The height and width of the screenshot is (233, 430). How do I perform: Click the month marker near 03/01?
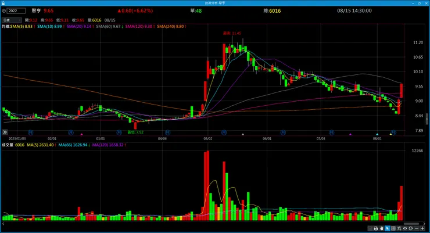(119, 132)
